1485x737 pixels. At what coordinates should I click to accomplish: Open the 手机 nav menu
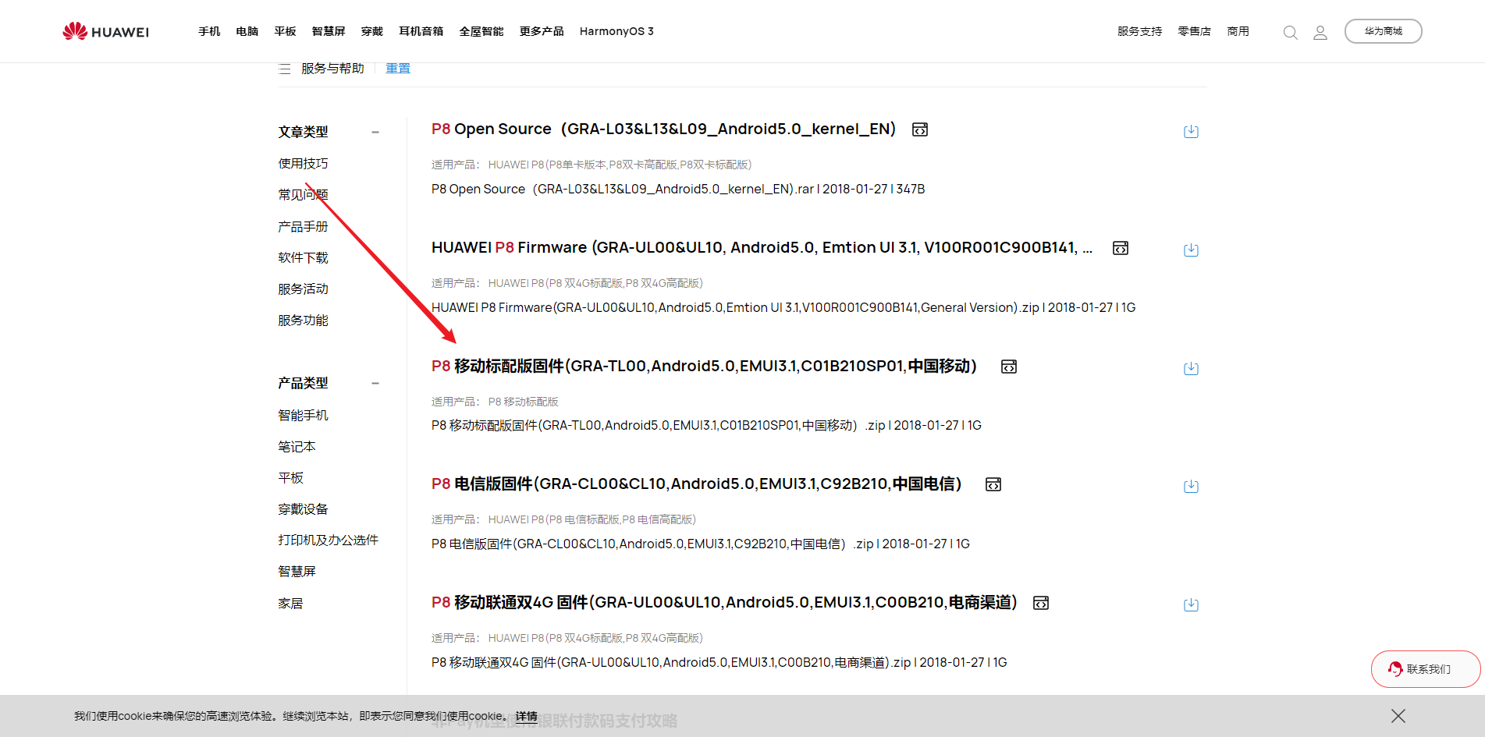[x=209, y=31]
